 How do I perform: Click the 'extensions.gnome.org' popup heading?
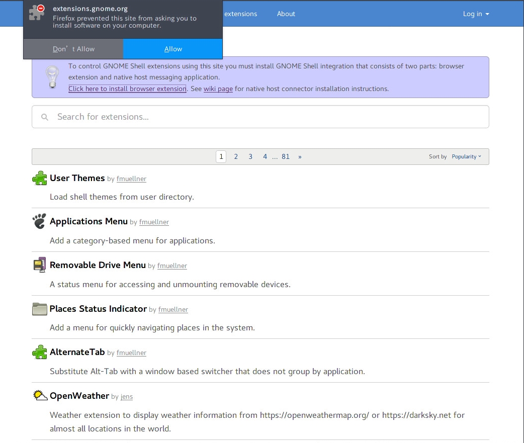90,9
